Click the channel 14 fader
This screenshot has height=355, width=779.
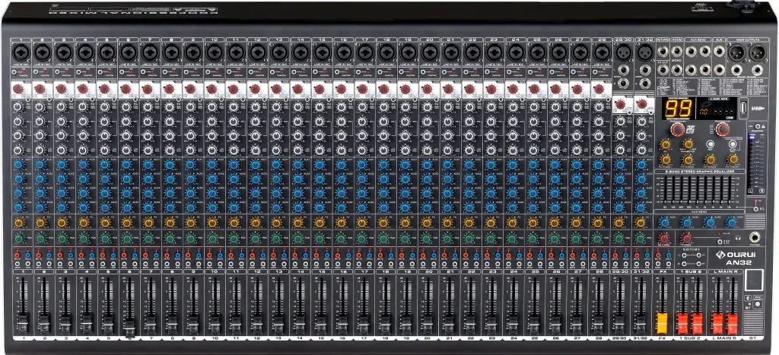pos(301,325)
